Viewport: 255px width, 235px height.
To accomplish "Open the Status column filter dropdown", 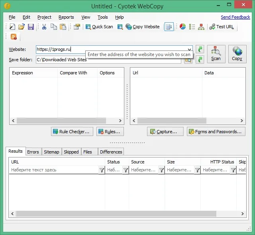I will pyautogui.click(x=126, y=170).
